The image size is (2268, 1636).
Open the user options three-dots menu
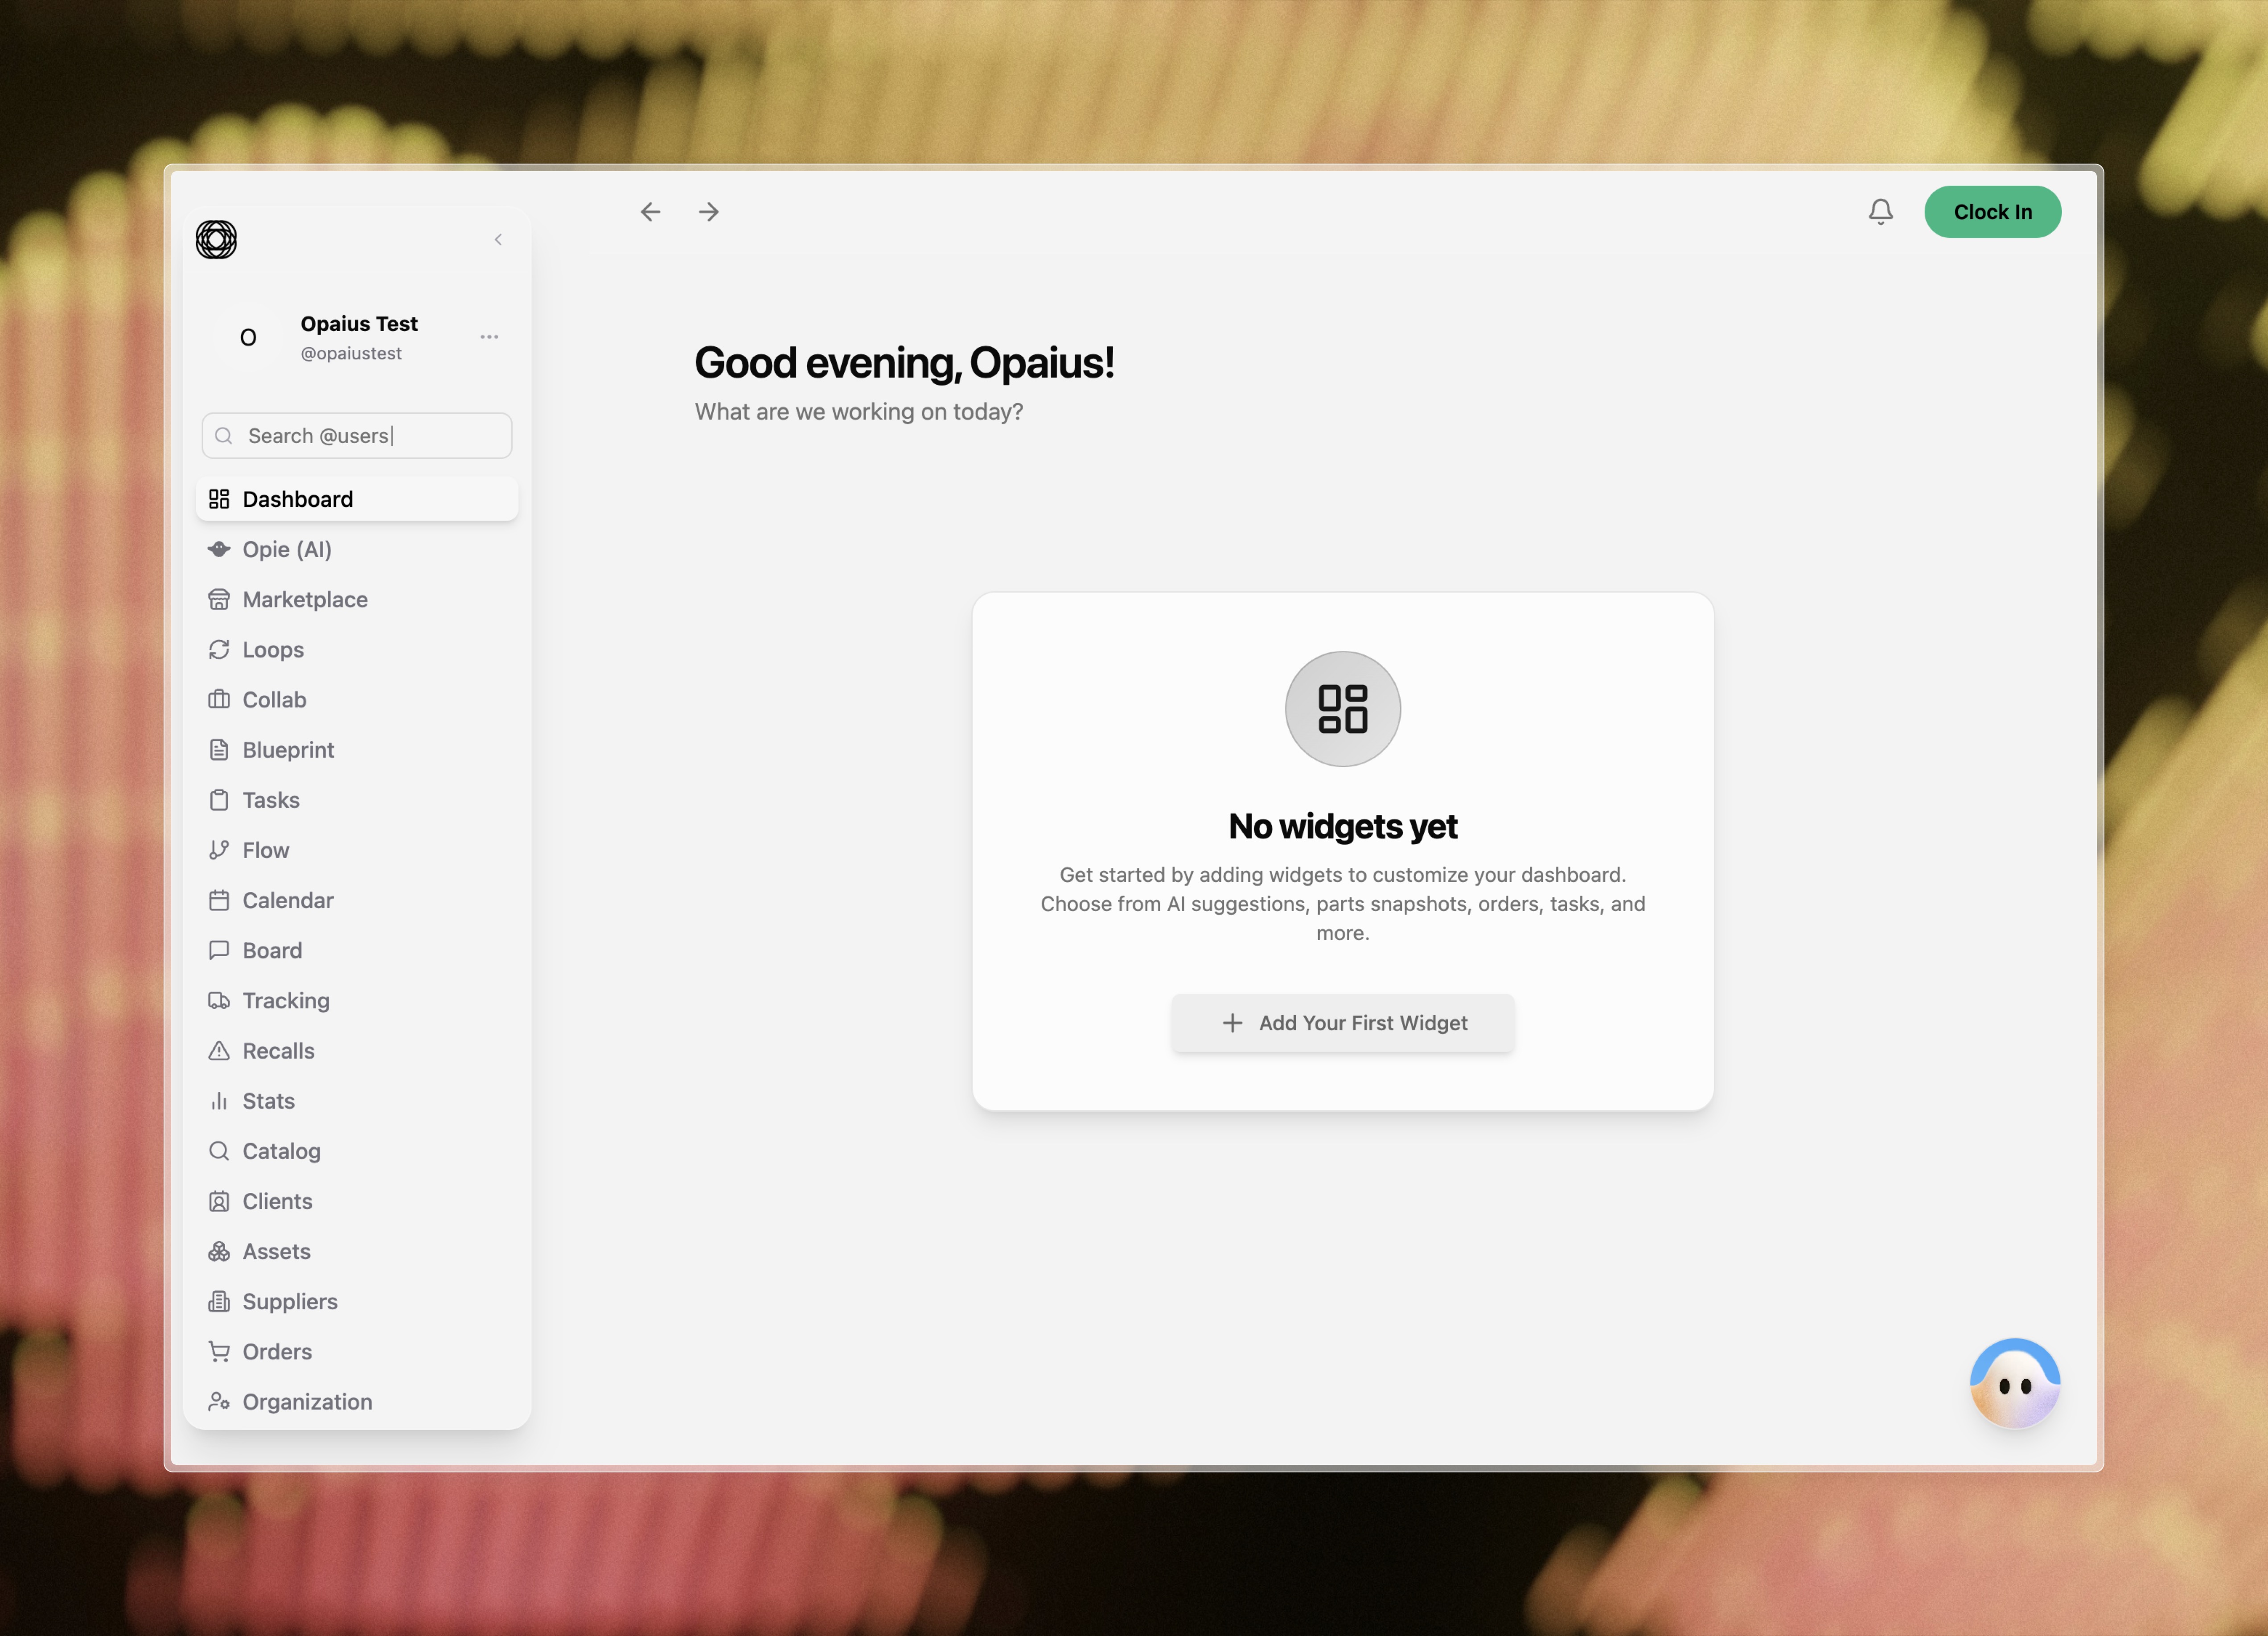489,337
